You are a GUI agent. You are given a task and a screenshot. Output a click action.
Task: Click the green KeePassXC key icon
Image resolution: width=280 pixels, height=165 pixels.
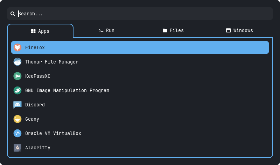pos(17,76)
